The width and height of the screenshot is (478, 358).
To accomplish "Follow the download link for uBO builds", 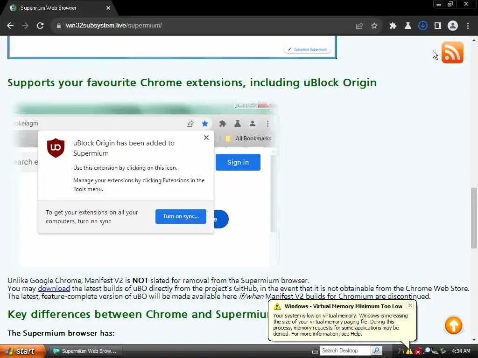I will pos(54,289).
